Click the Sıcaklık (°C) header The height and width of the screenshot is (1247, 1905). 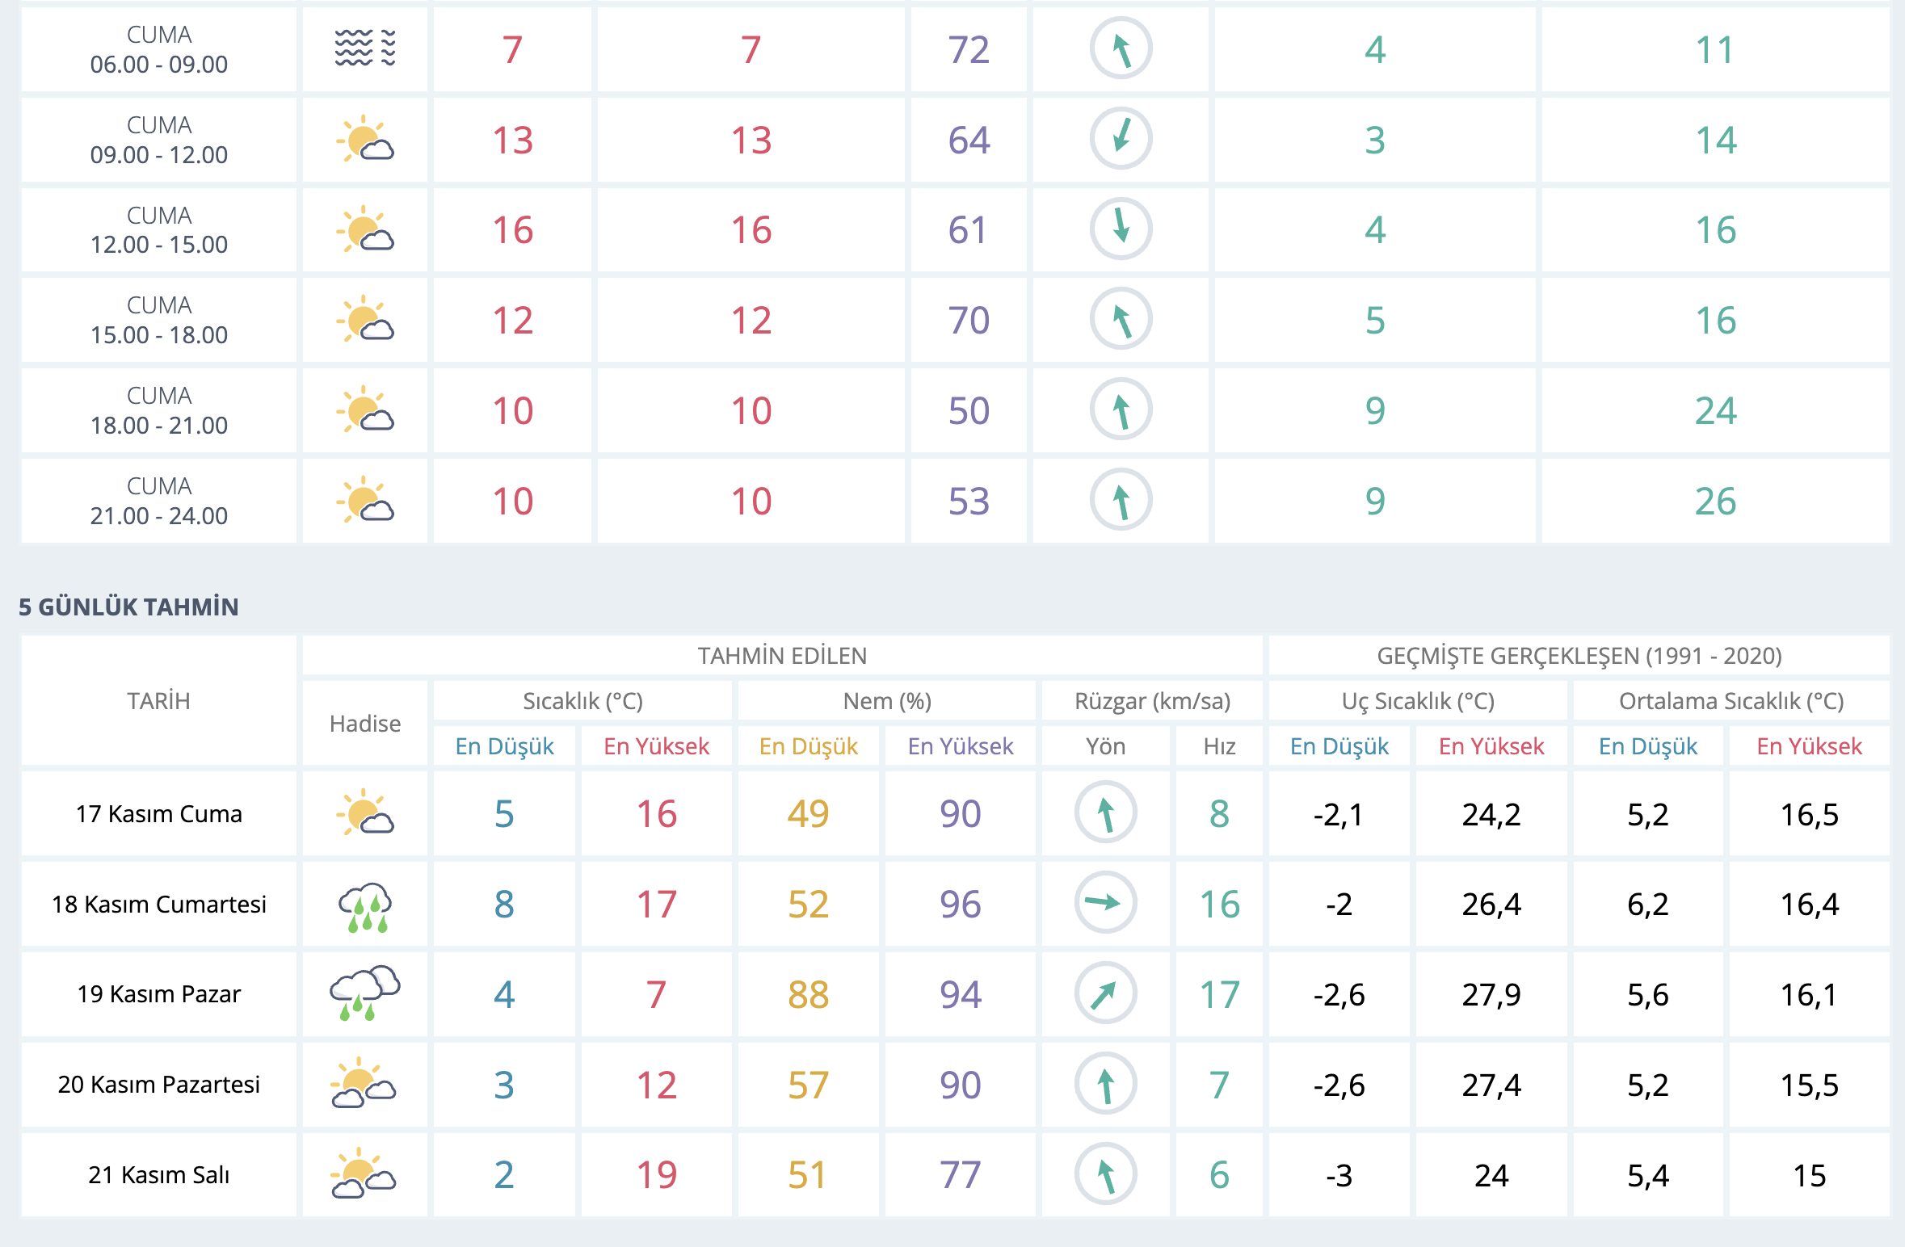pos(582,700)
